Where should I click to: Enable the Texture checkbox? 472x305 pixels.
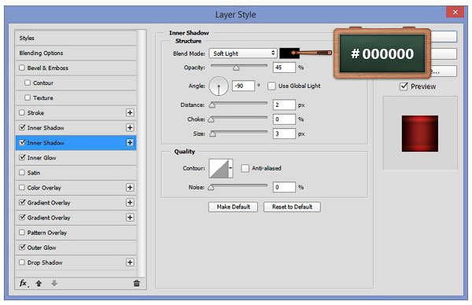click(x=28, y=97)
